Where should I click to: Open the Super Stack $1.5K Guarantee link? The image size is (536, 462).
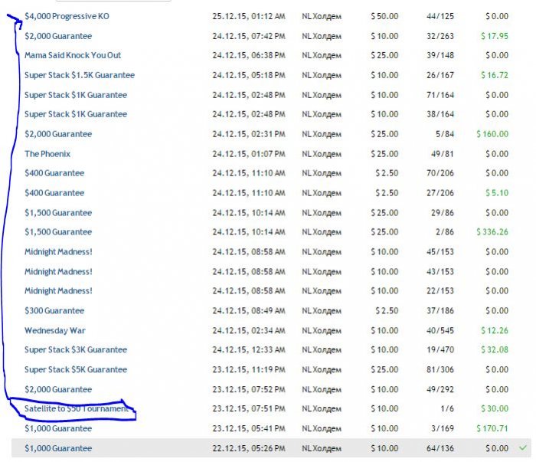(x=80, y=75)
